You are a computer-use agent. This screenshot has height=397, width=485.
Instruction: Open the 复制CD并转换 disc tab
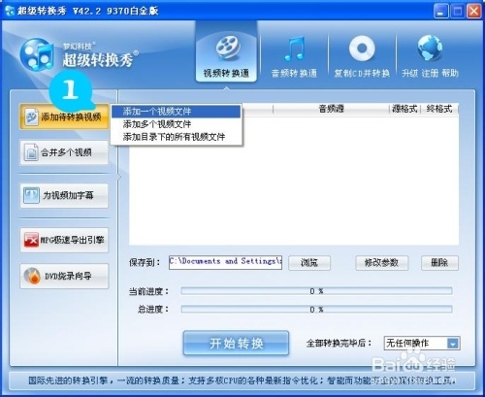pyautogui.click(x=362, y=49)
